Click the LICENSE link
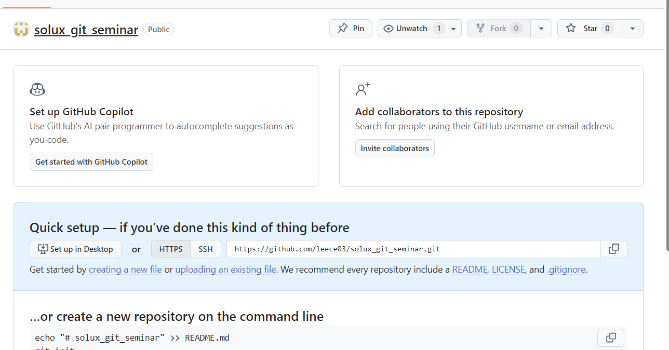This screenshot has height=350, width=669. click(x=509, y=270)
